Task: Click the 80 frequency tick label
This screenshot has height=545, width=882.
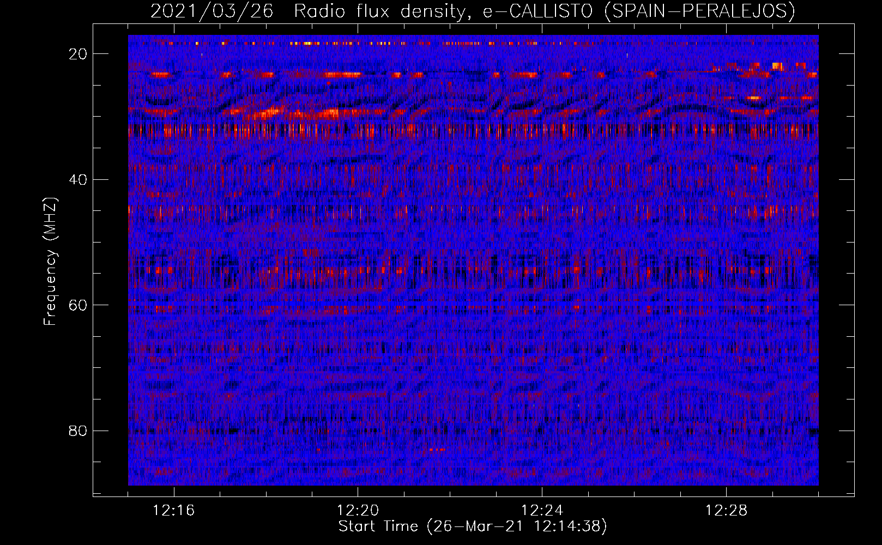Action: click(x=78, y=431)
